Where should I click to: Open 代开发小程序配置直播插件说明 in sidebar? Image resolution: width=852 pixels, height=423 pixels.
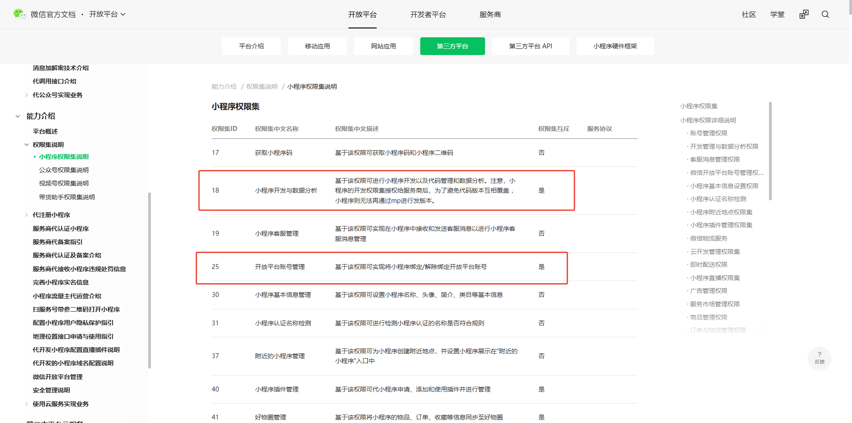coord(76,350)
